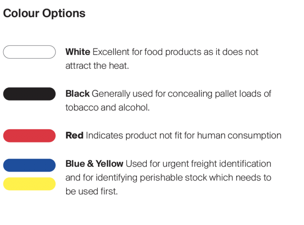Pick the yellow colour swatch
Image resolution: width=304 pixels, height=225 pixels.
point(29,184)
